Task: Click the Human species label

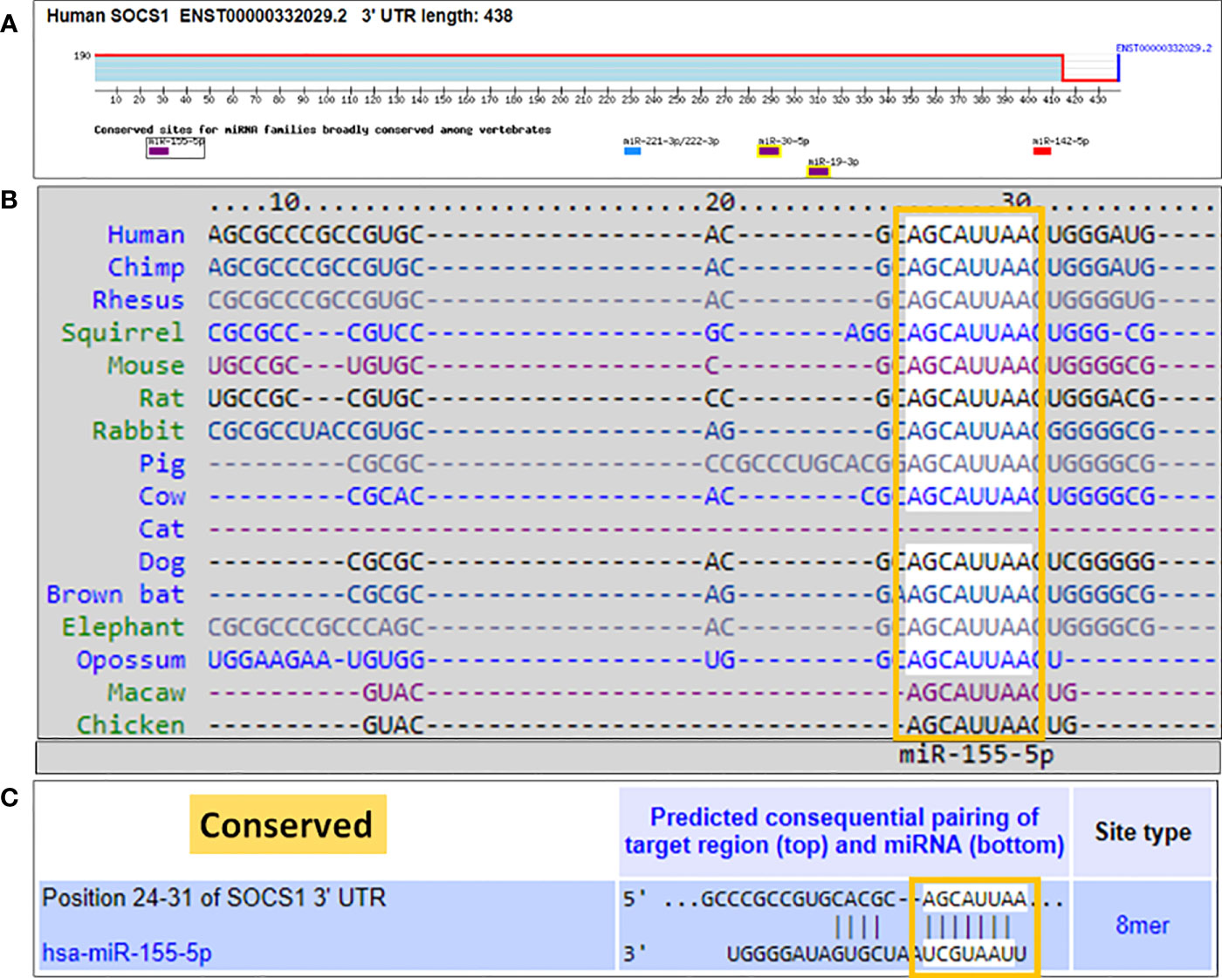Action: [x=146, y=235]
